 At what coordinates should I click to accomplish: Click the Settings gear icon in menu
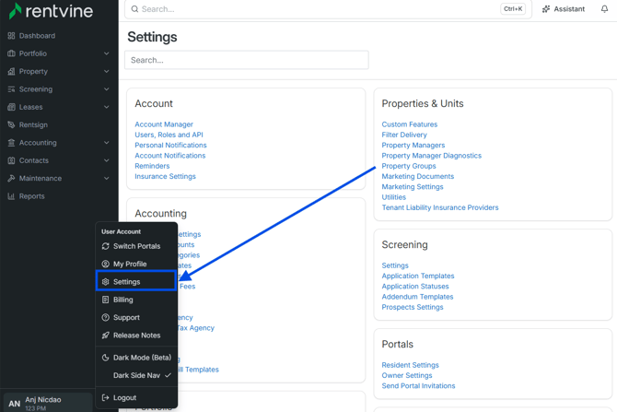(106, 282)
